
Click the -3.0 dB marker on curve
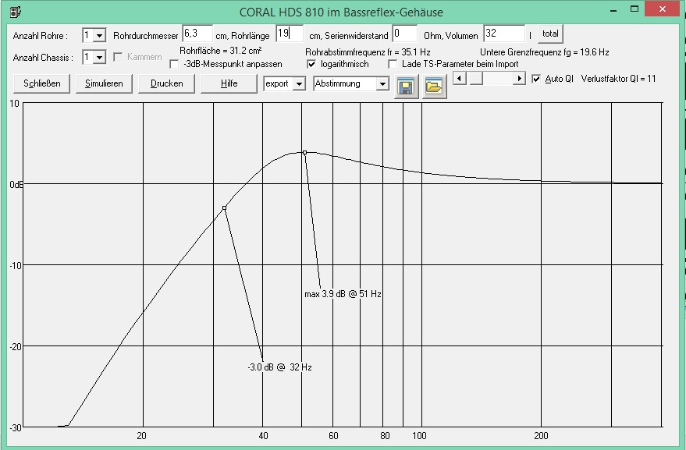tap(225, 208)
